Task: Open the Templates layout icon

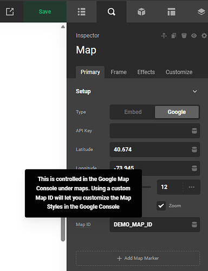Action: point(171,12)
